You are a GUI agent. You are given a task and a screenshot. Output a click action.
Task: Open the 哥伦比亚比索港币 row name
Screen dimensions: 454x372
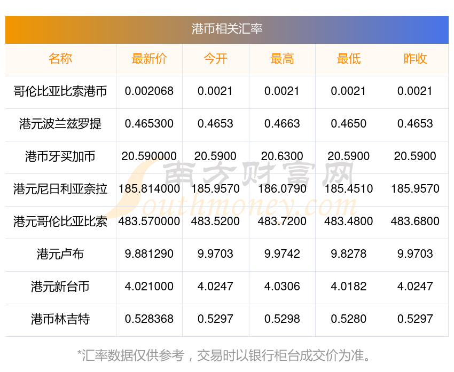60,91
